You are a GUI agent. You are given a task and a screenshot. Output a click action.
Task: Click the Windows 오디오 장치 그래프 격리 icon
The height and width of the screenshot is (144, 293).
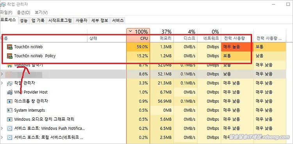pyautogui.click(x=9, y=119)
